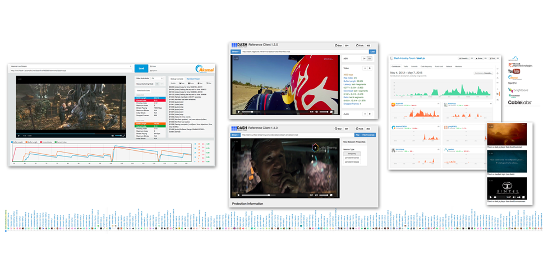Decrease Video quality with minus button
This screenshot has height=272, width=544.
pyautogui.click(x=365, y=68)
